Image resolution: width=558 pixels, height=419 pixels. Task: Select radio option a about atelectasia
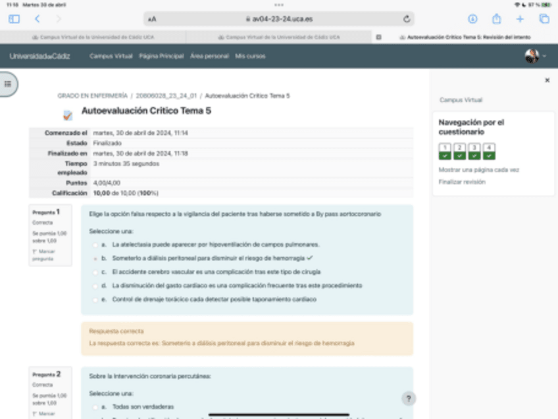click(x=95, y=244)
